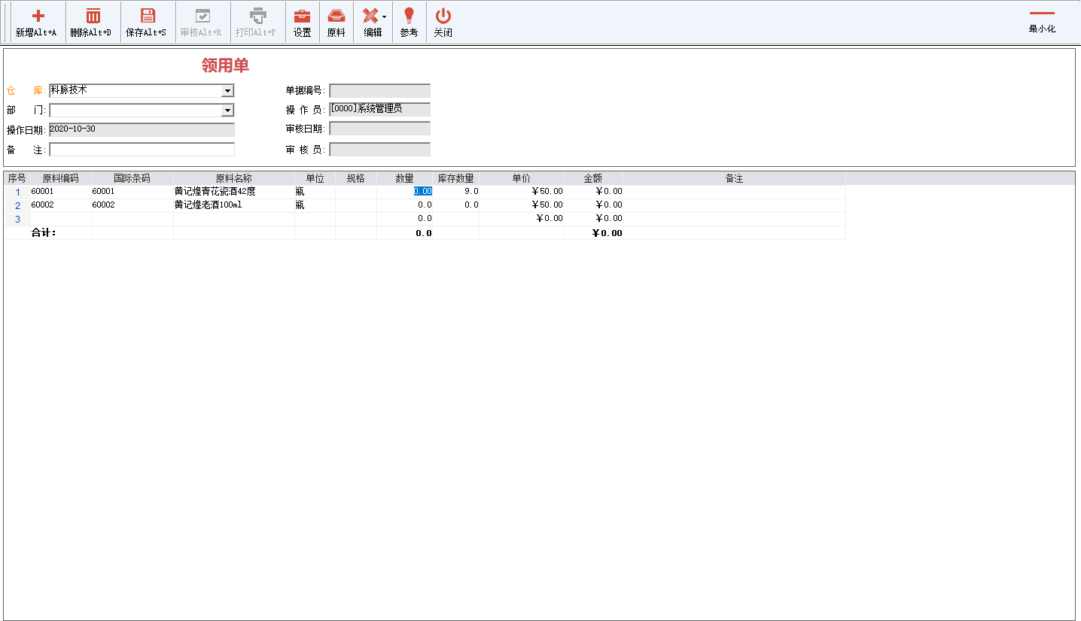Click the 单位 column header
Image resolution: width=1081 pixels, height=621 pixels.
(x=315, y=178)
